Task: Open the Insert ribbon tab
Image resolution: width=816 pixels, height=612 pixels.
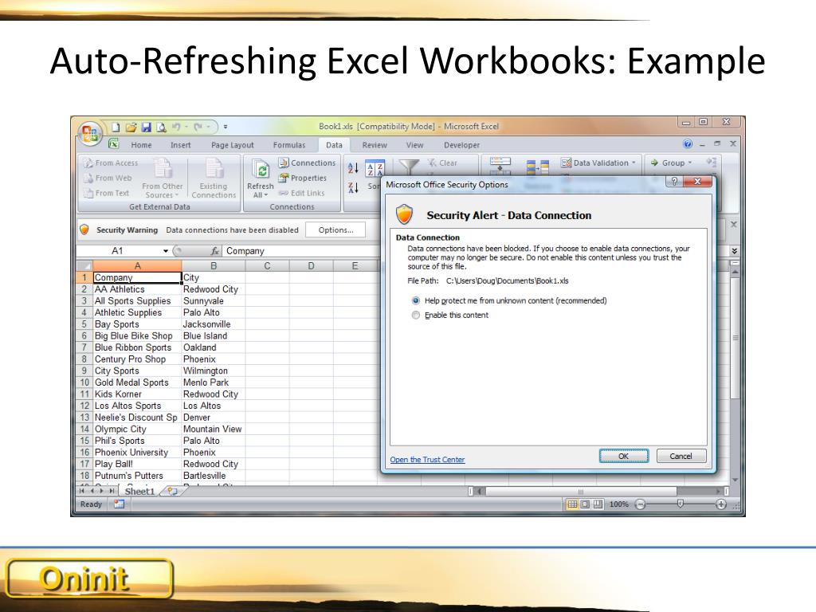Action: click(181, 145)
